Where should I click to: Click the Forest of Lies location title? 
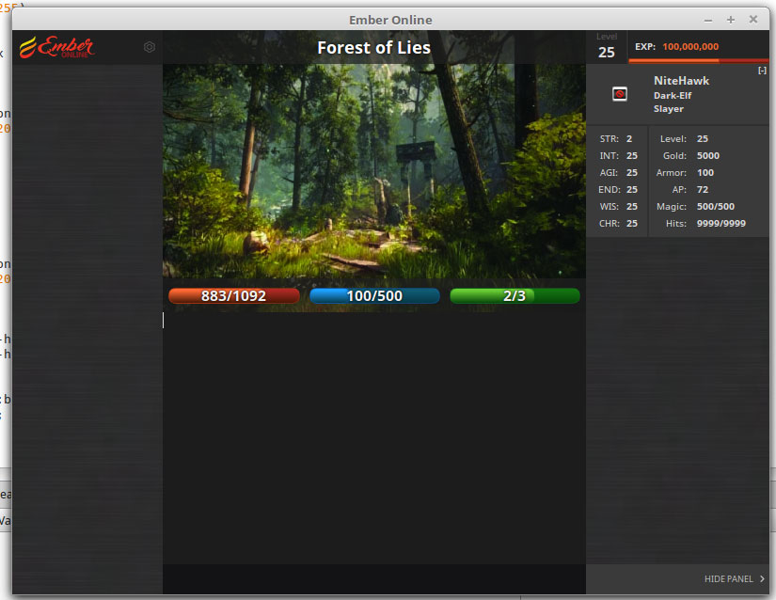pos(373,48)
